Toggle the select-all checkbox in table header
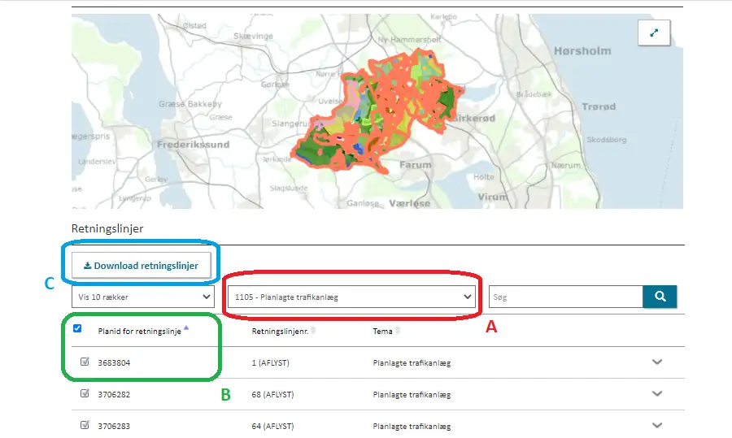Image resolution: width=732 pixels, height=438 pixels. click(77, 328)
